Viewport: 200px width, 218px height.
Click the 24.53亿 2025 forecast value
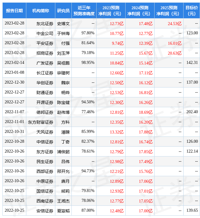tap(175, 24)
